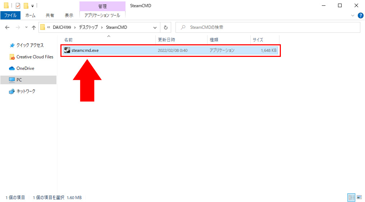Switch to the 表示 ribbon tab

(69, 15)
